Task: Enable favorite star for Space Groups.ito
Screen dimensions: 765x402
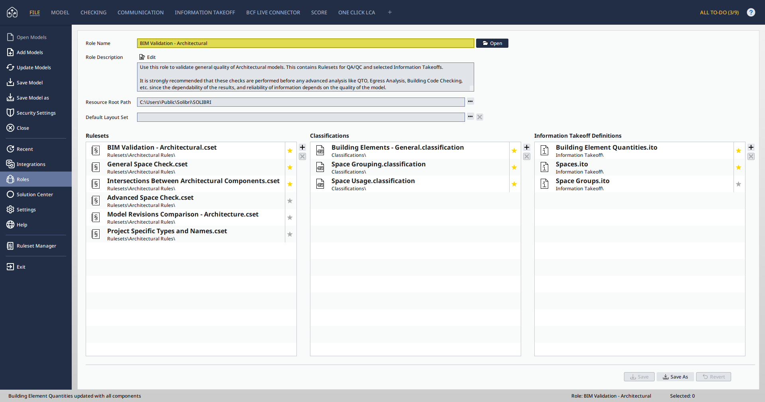Action: click(739, 184)
